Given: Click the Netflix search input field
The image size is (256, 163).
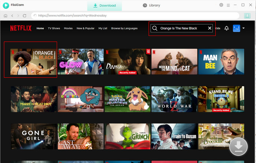Looking at the screenshot, I should (x=181, y=28).
